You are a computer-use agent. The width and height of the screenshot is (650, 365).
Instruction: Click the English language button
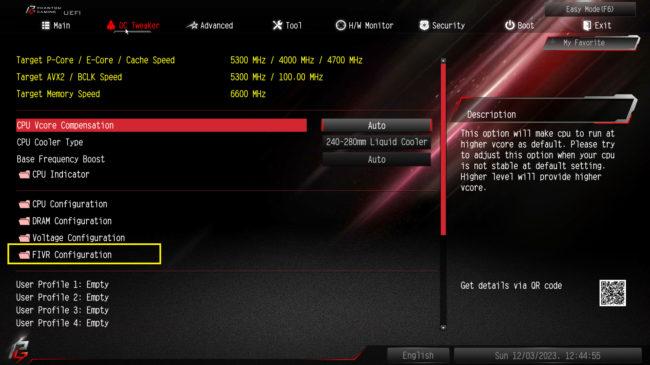point(418,356)
